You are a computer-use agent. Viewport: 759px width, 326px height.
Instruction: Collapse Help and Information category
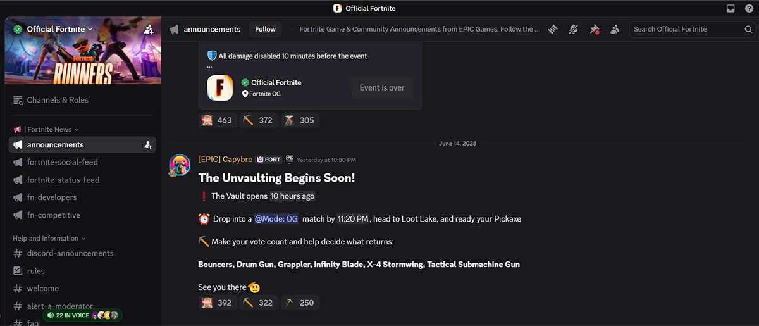[49, 238]
